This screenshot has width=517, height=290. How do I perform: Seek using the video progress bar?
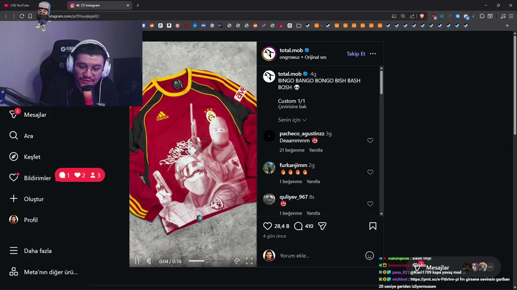pyautogui.click(x=208, y=261)
